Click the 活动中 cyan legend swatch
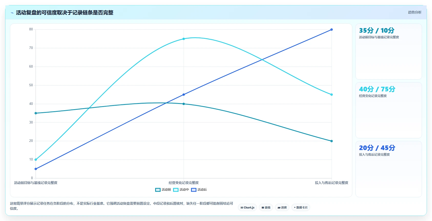The image size is (432, 221). pyautogui.click(x=176, y=190)
